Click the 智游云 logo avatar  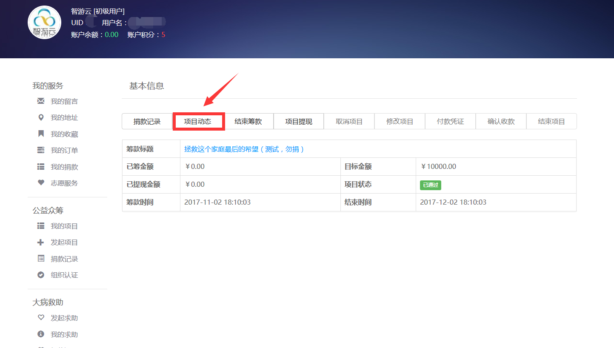pos(44,23)
